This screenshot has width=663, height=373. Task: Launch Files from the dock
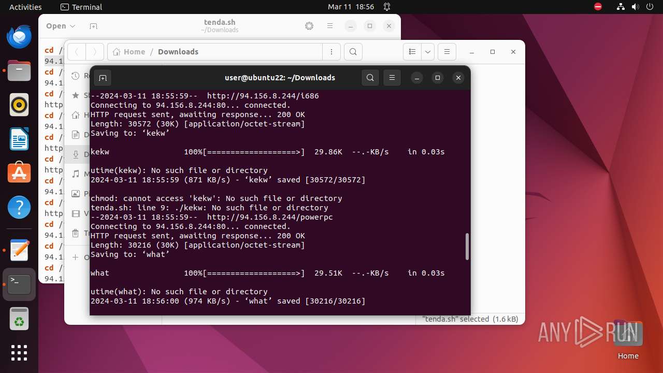tap(19, 71)
